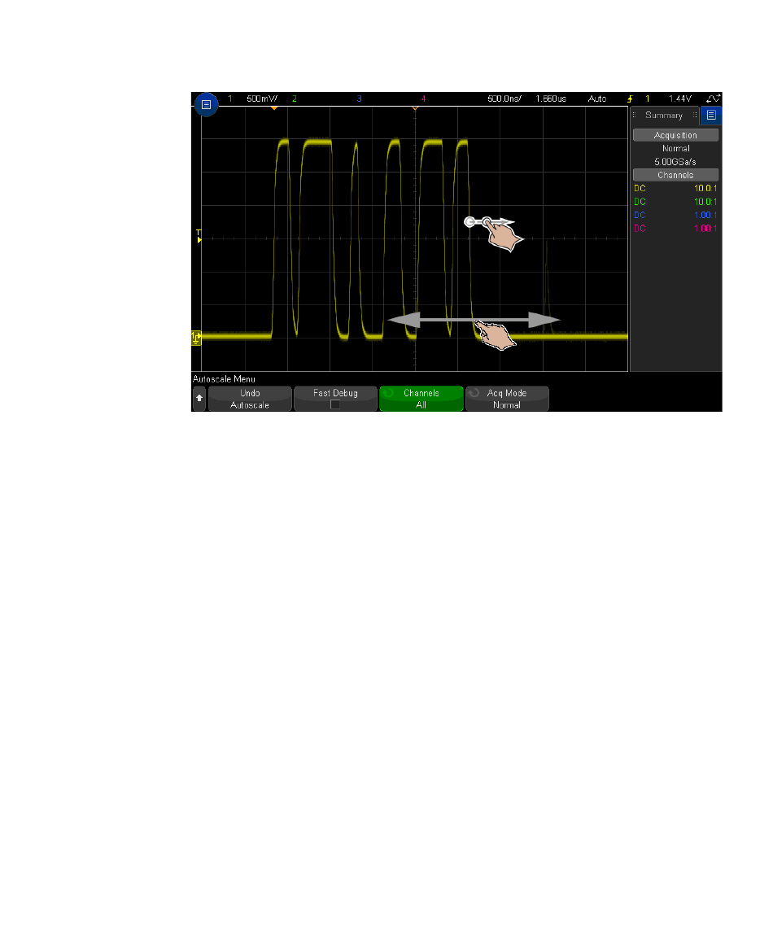Click the Undo Autoscale softkey
Screen dimensions: 773x948
click(250, 399)
